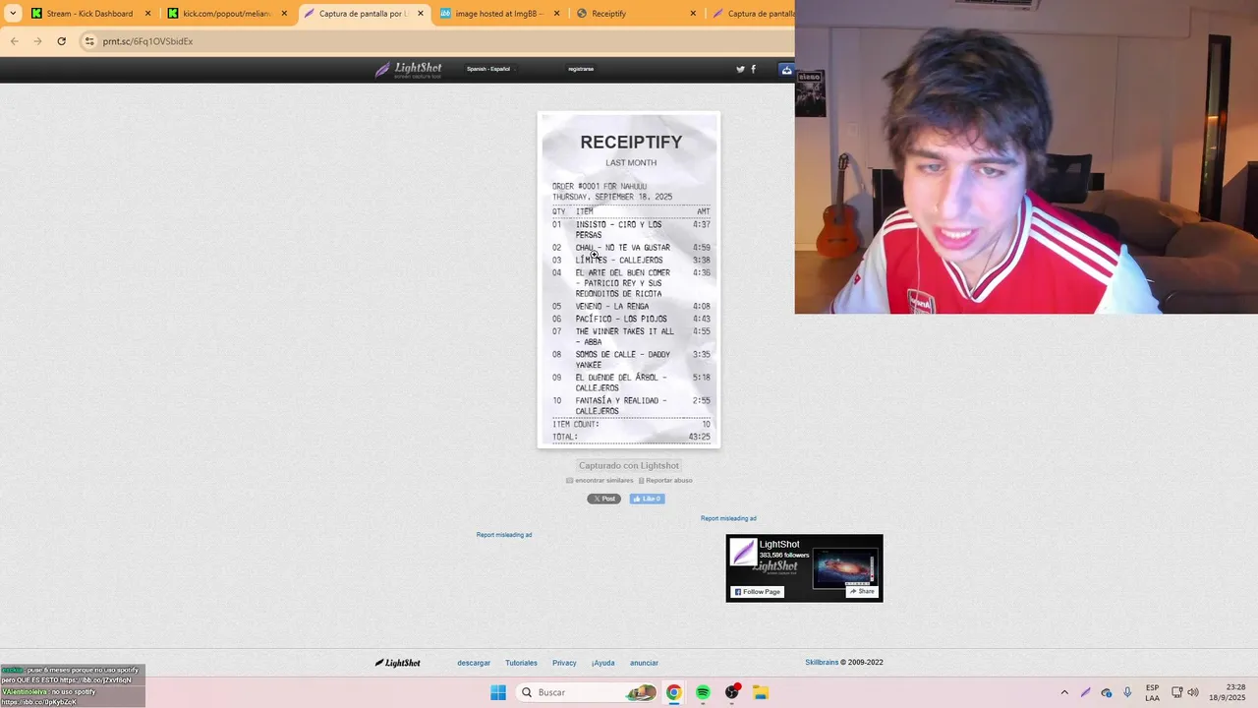Open volume speaker icon in tray

tap(1193, 692)
